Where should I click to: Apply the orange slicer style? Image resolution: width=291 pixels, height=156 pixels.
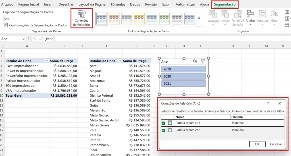[x=114, y=18]
